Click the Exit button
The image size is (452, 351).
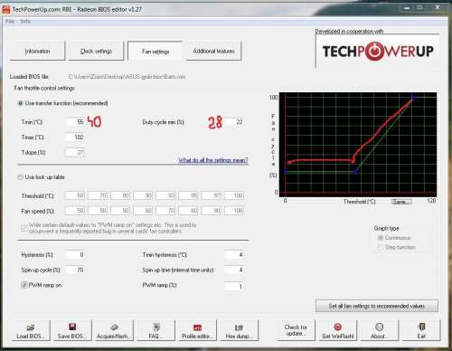coord(421,331)
